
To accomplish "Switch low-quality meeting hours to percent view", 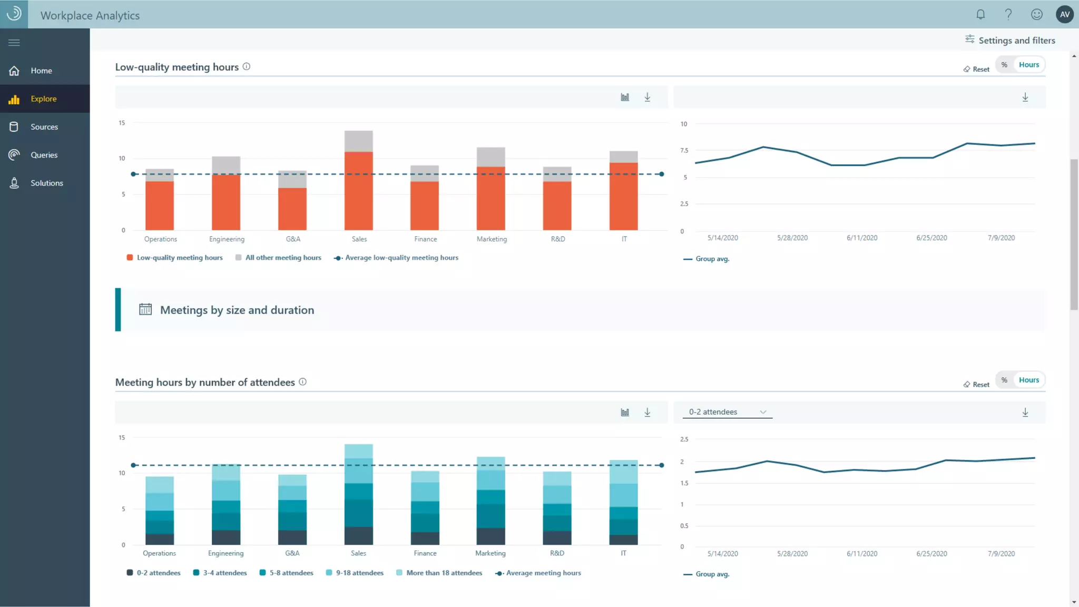I will (1004, 65).
